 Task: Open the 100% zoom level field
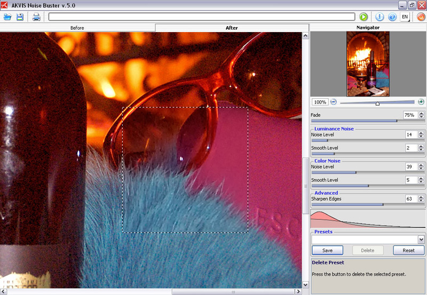pos(320,102)
